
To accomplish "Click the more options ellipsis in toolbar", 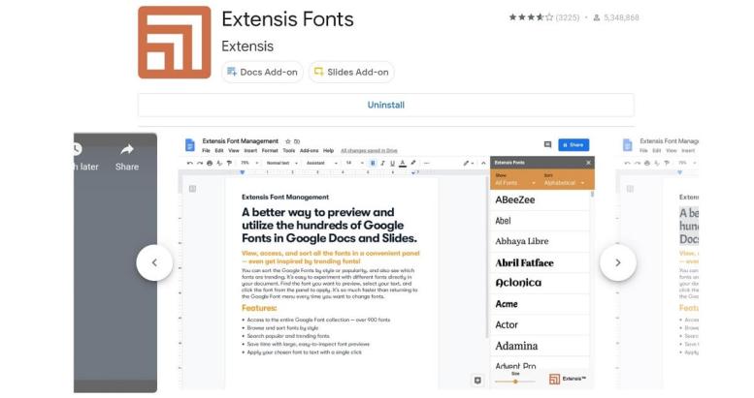I will point(427,164).
